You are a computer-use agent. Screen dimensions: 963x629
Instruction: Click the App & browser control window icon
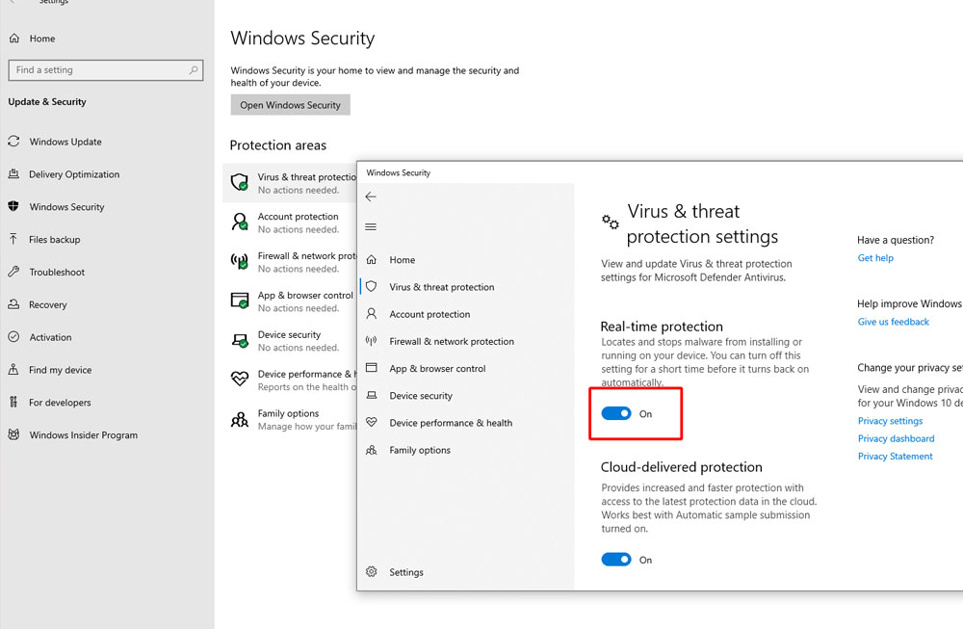372,369
